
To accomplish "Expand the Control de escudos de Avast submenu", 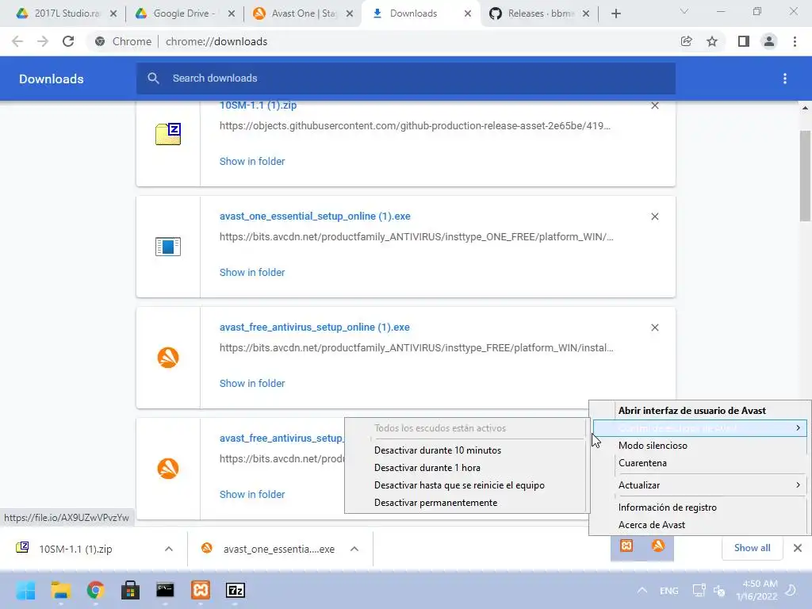I will 699,427.
